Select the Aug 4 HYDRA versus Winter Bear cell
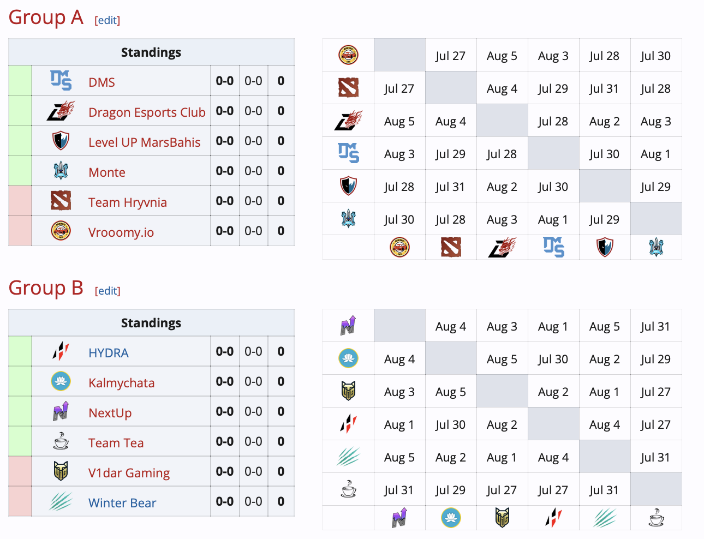The width and height of the screenshot is (704, 539). point(605,424)
